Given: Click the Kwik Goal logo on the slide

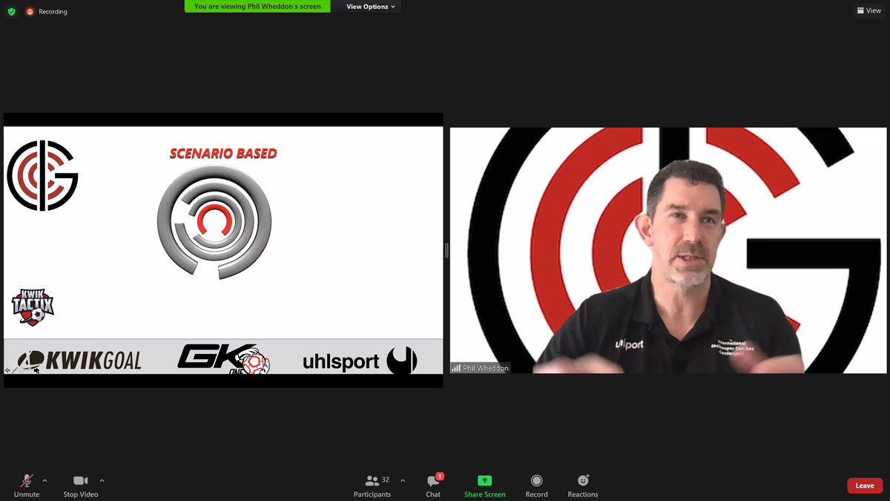Looking at the screenshot, I should click(79, 361).
